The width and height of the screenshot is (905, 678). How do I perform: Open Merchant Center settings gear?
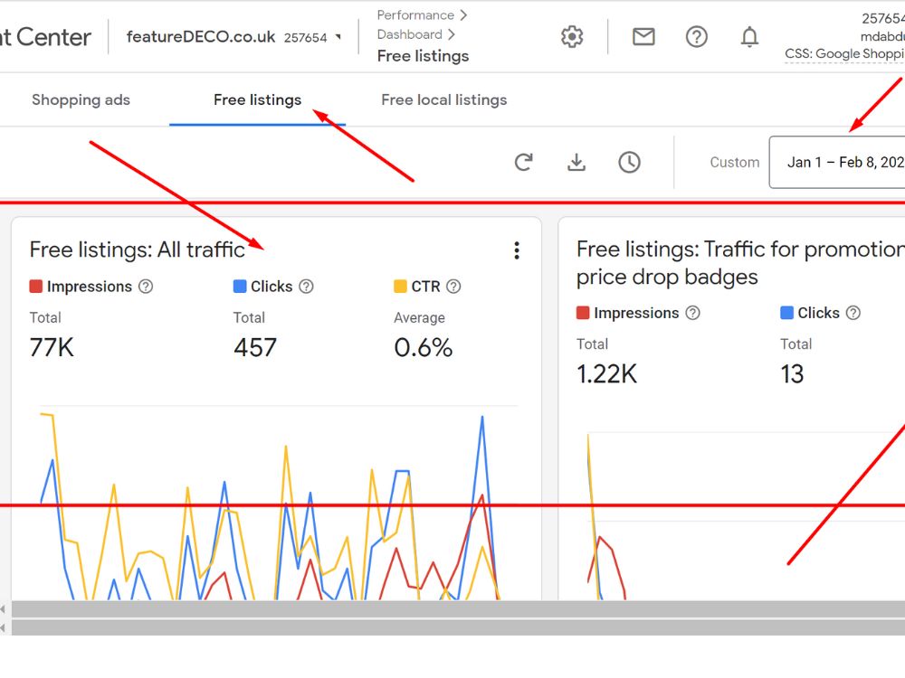[573, 36]
